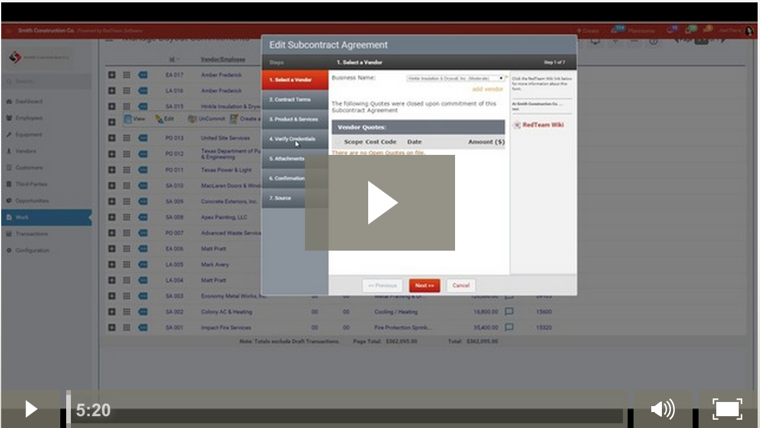Go to step 2. Contract Terms
The height and width of the screenshot is (428, 760).
point(295,99)
